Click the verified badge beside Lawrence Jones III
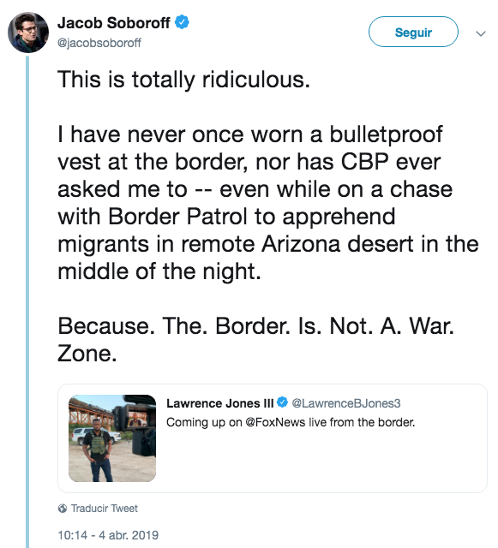The width and height of the screenshot is (498, 548). (282, 402)
